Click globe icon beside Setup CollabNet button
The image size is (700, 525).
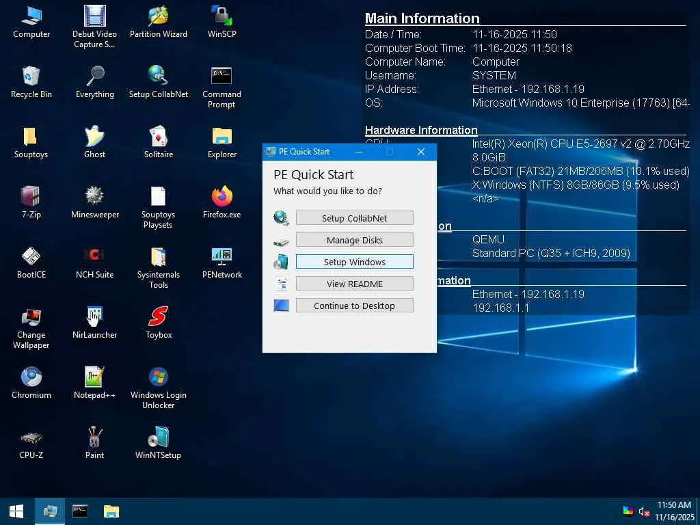tap(281, 218)
